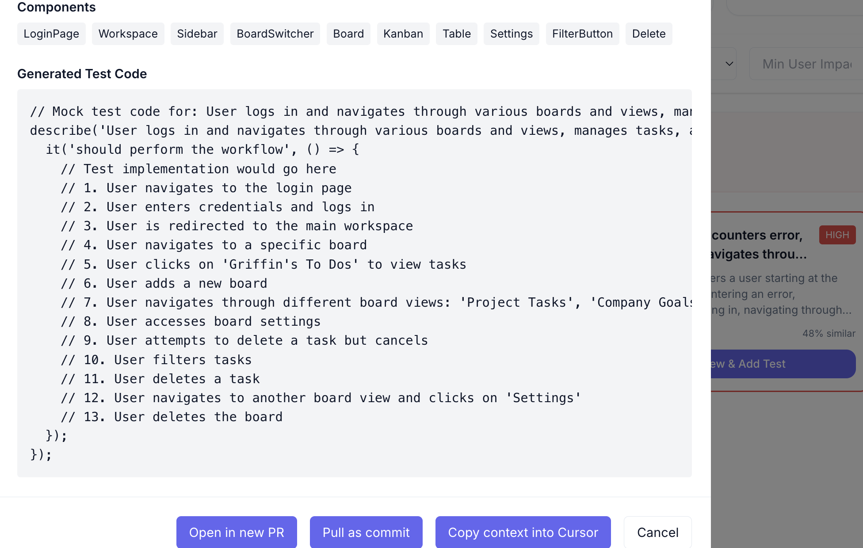This screenshot has height=548, width=863.
Task: Select the Delete component chip
Action: (649, 34)
